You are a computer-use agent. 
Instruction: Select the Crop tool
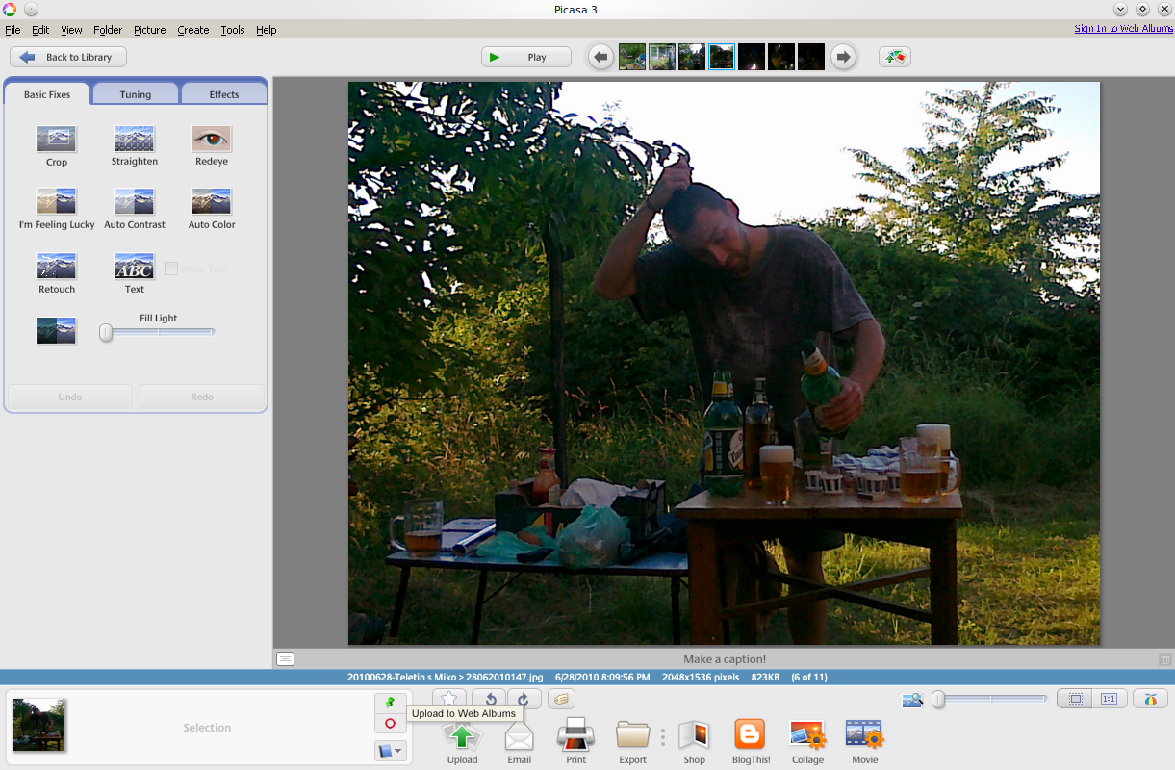(56, 141)
